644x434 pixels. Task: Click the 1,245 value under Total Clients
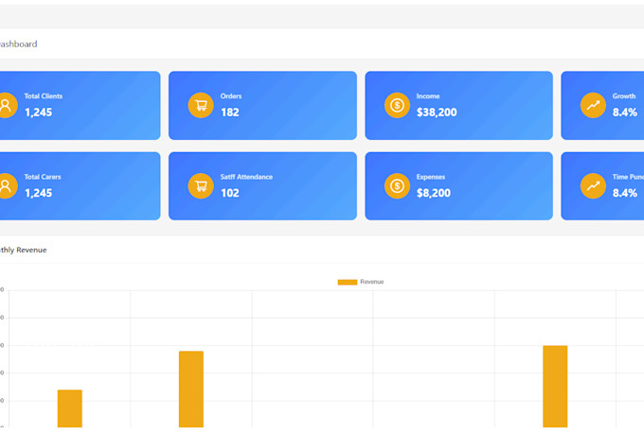point(38,113)
